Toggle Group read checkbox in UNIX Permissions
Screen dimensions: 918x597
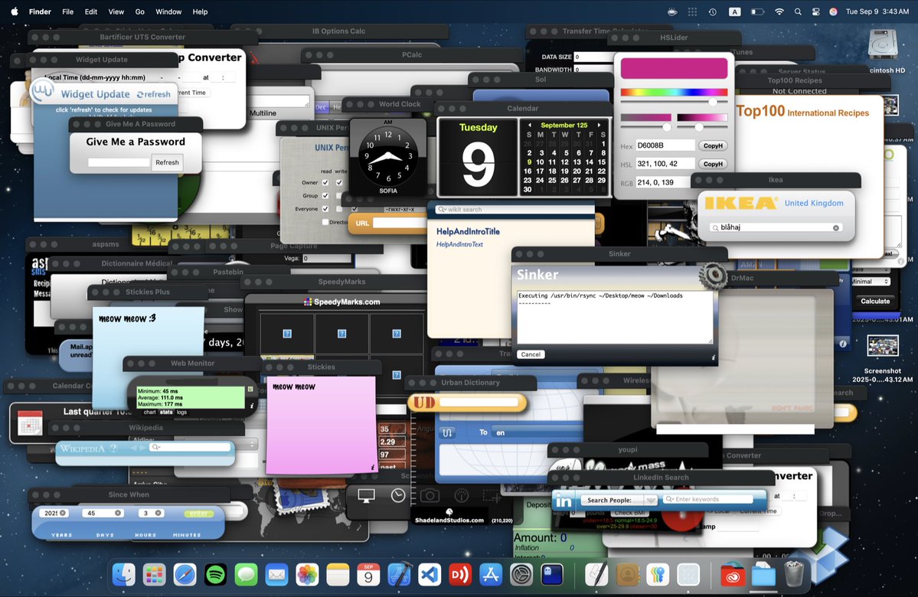[x=325, y=195]
